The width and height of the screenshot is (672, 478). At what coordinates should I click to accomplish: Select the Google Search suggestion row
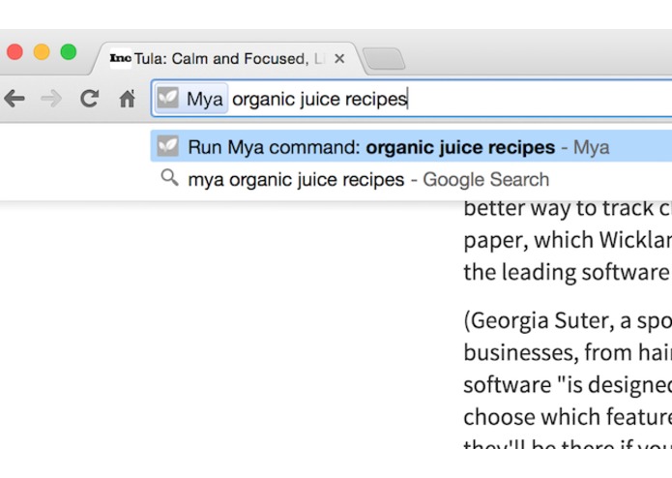coord(412,179)
